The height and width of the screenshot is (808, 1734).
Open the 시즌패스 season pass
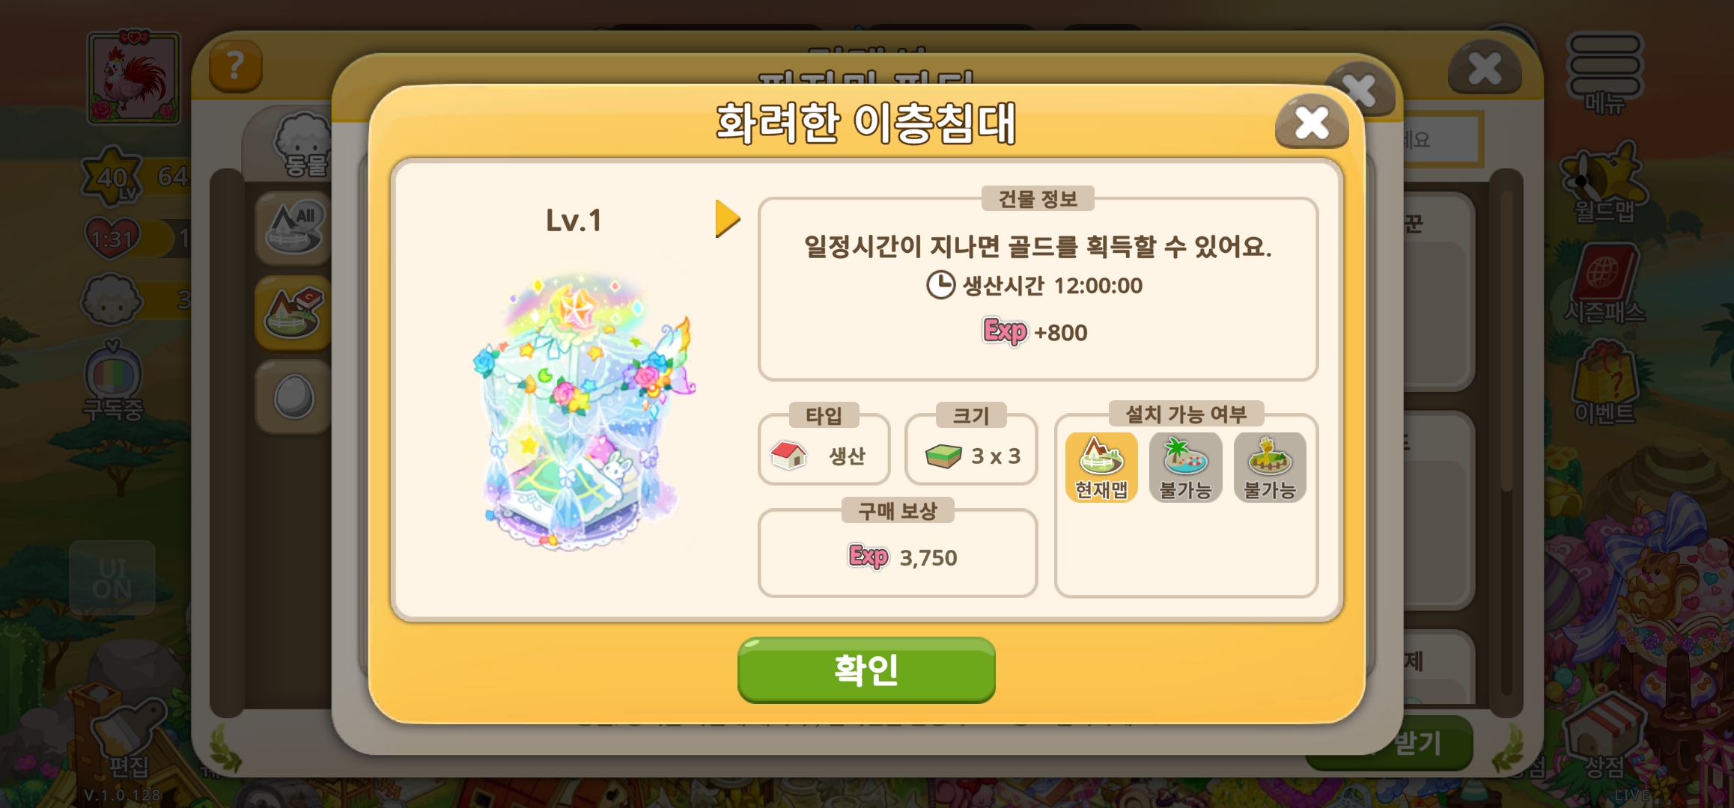1604,284
